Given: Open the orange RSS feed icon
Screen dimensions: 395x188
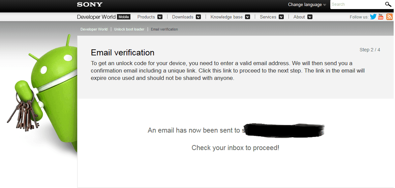Looking at the screenshot, I should click(x=390, y=17).
